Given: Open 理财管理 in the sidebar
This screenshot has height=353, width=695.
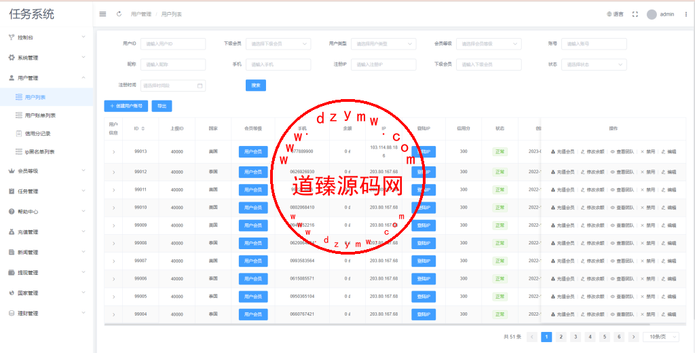Looking at the screenshot, I should [47, 313].
